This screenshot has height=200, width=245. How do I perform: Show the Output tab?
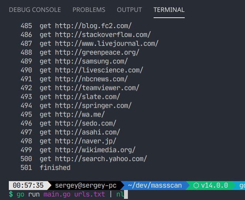click(x=129, y=10)
